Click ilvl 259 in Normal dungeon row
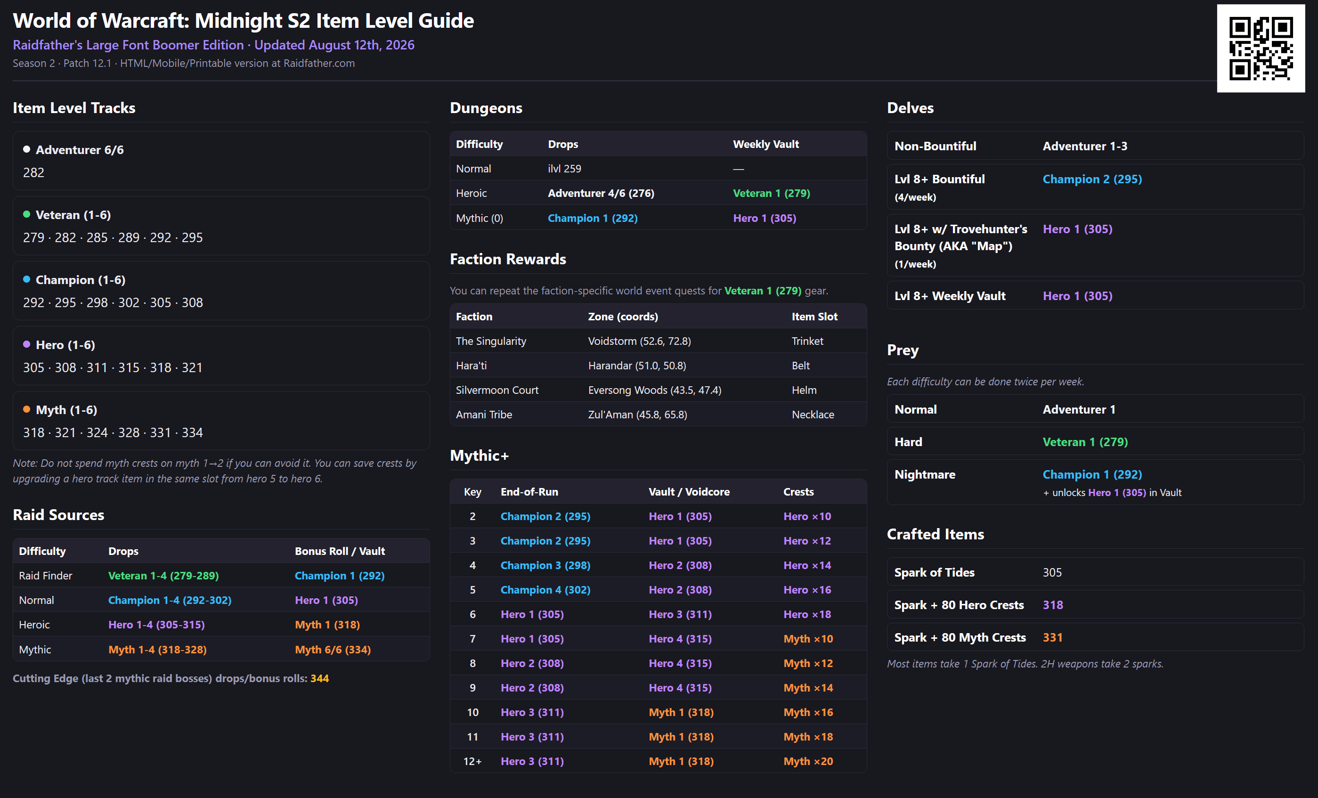This screenshot has width=1318, height=798. click(x=564, y=169)
